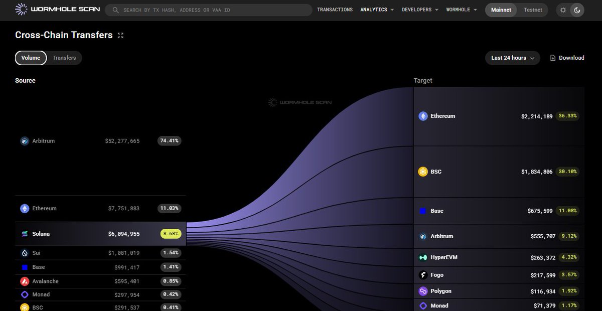Click Solana volume $6,094,955
The height and width of the screenshot is (311, 602).
[124, 234]
